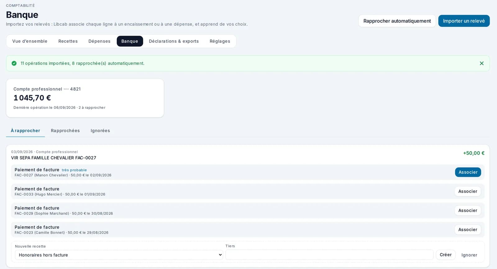Click Importer un relevé button

coord(464,21)
